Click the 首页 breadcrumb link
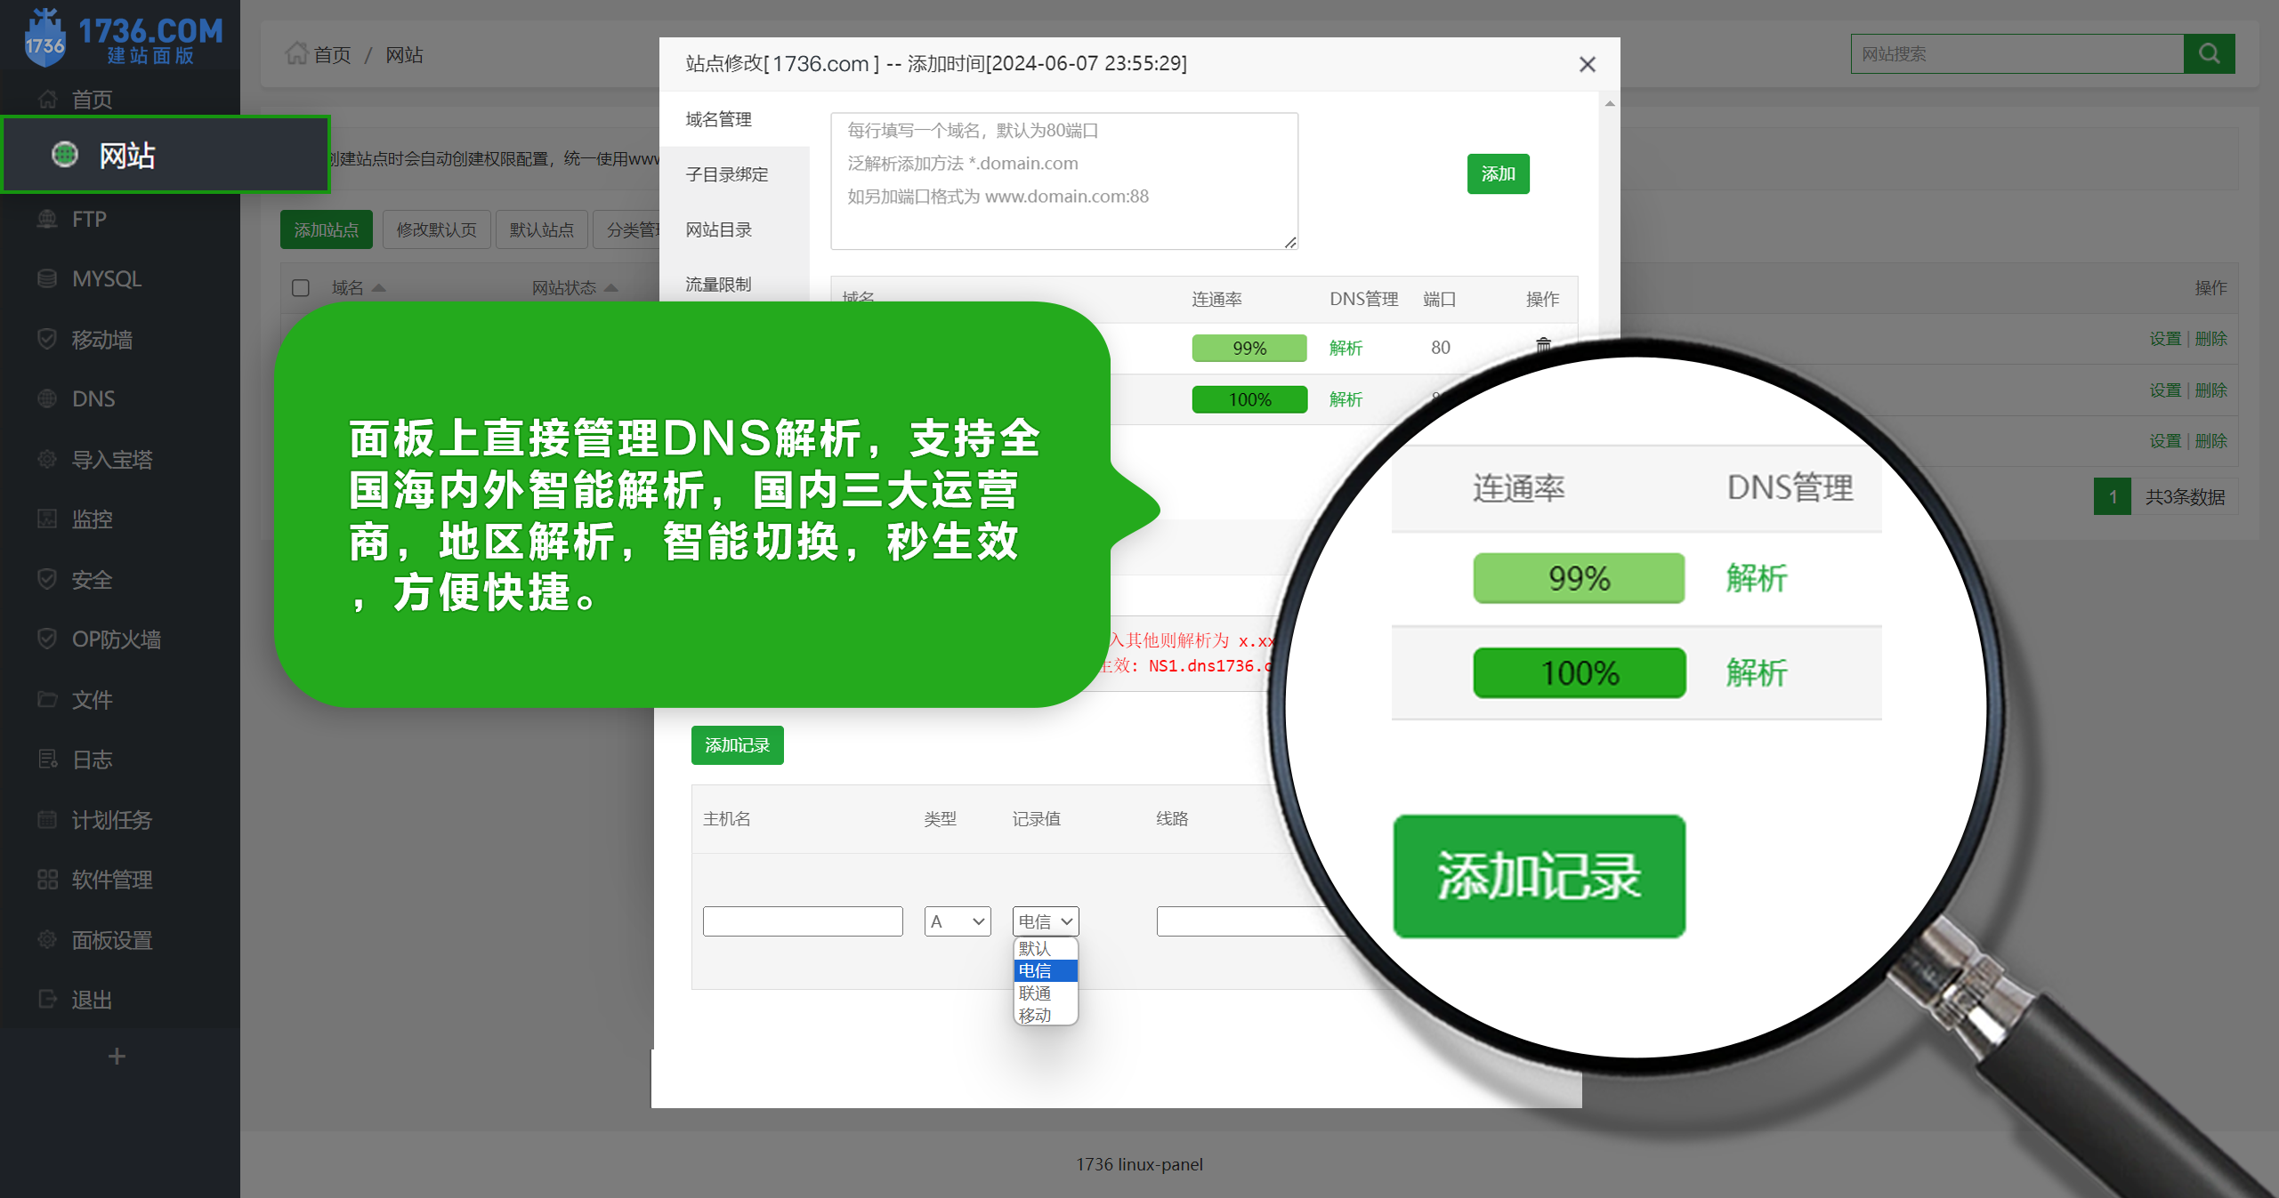The width and height of the screenshot is (2279, 1198). pyautogui.click(x=333, y=55)
